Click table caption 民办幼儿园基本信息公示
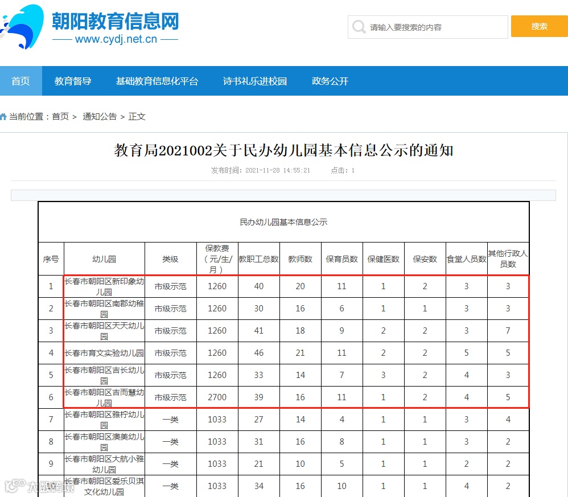 [x=283, y=222]
